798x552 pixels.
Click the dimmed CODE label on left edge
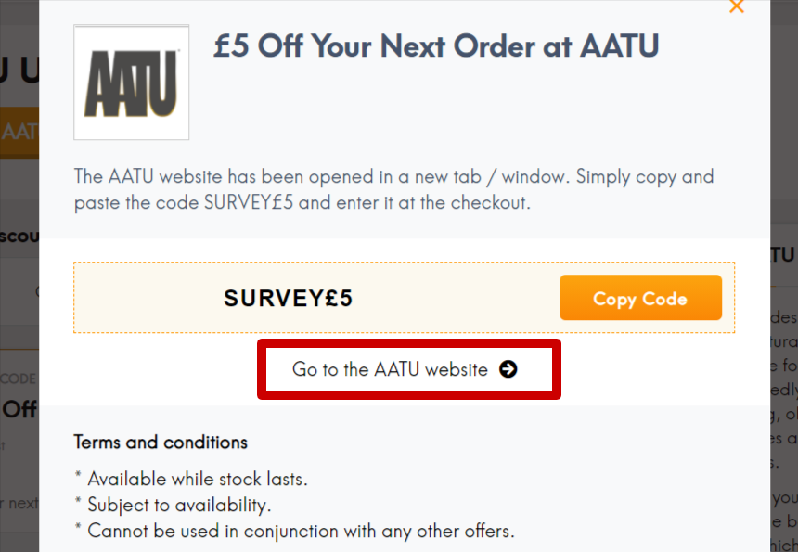coord(19,379)
